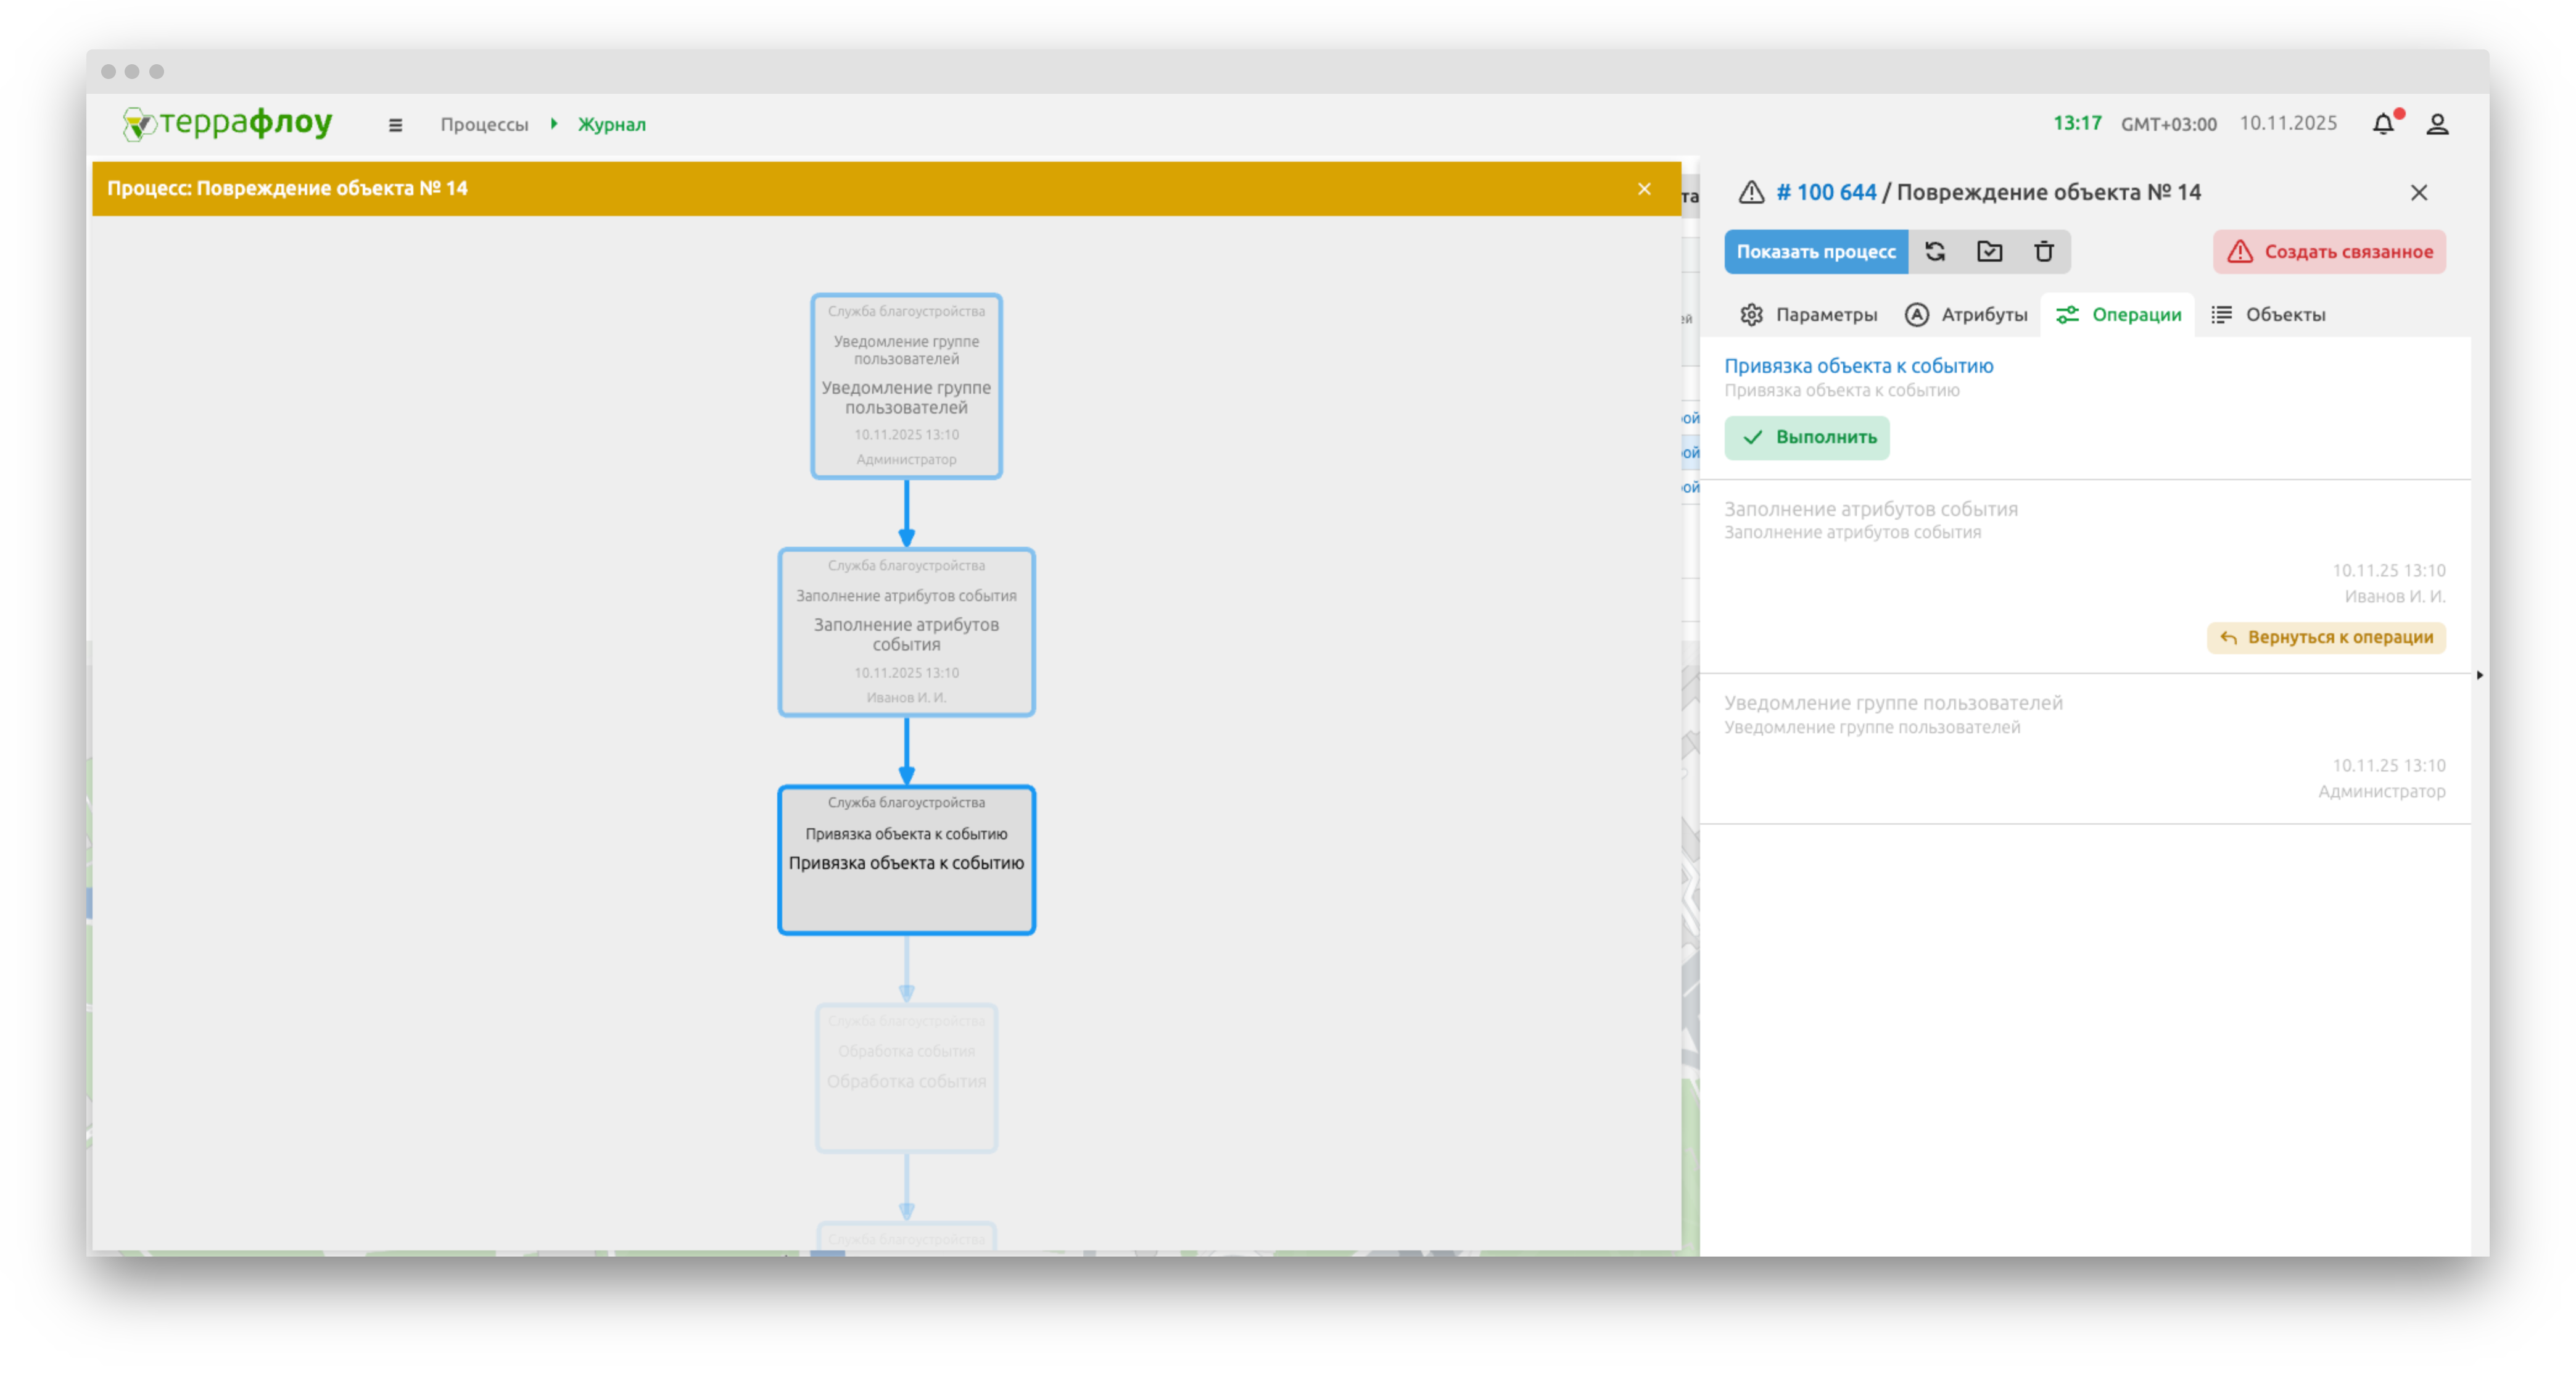Click the process banner title text

click(287, 188)
